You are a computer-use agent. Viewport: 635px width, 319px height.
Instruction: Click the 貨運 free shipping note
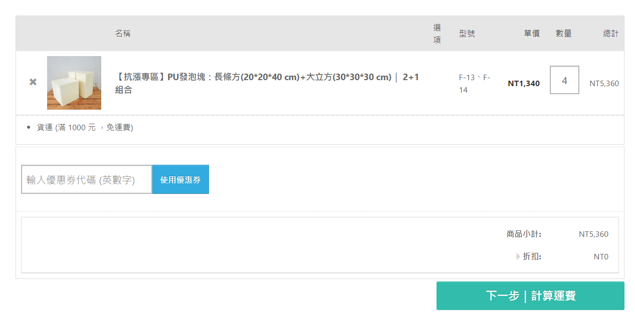coord(85,127)
